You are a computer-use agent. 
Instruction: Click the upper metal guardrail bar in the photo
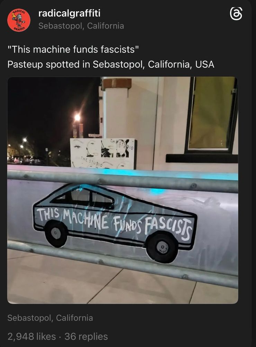(123, 181)
